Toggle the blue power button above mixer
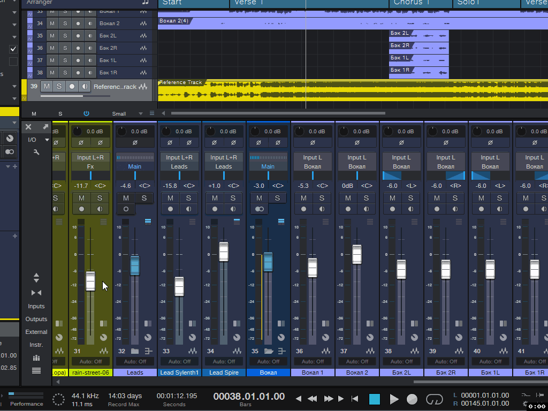The width and height of the screenshot is (548, 411). [x=86, y=113]
